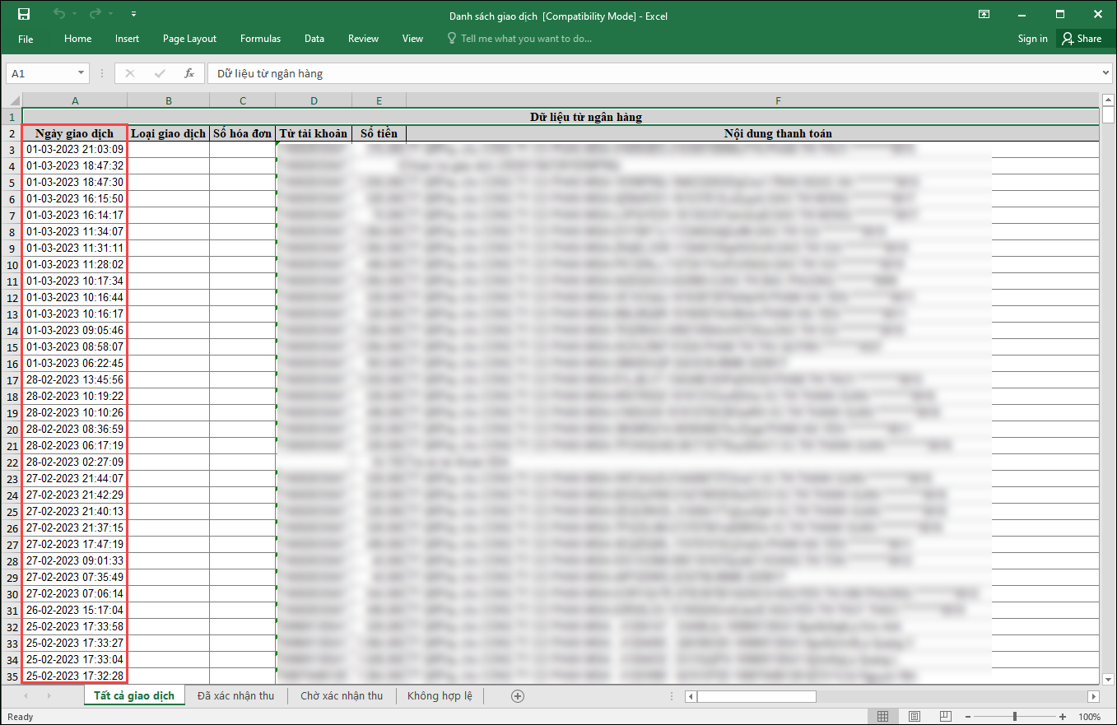Switch to Page Layout view in status bar
1117x725 pixels.
click(914, 717)
